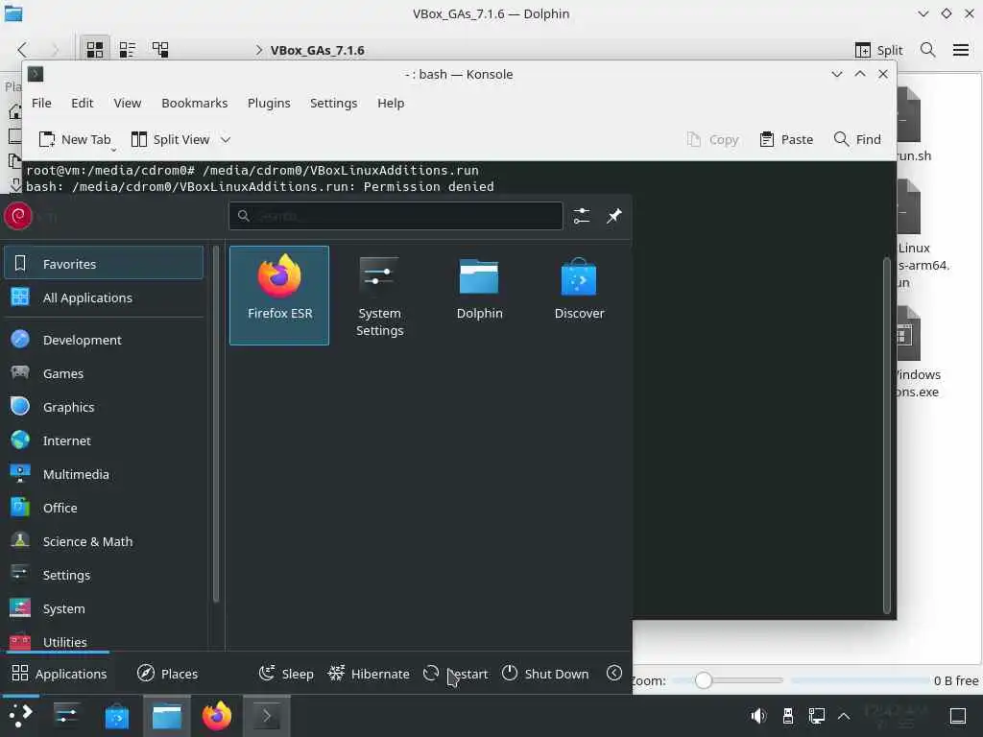This screenshot has height=737, width=983.
Task: Open System Settings from taskbar
Action: (66, 715)
